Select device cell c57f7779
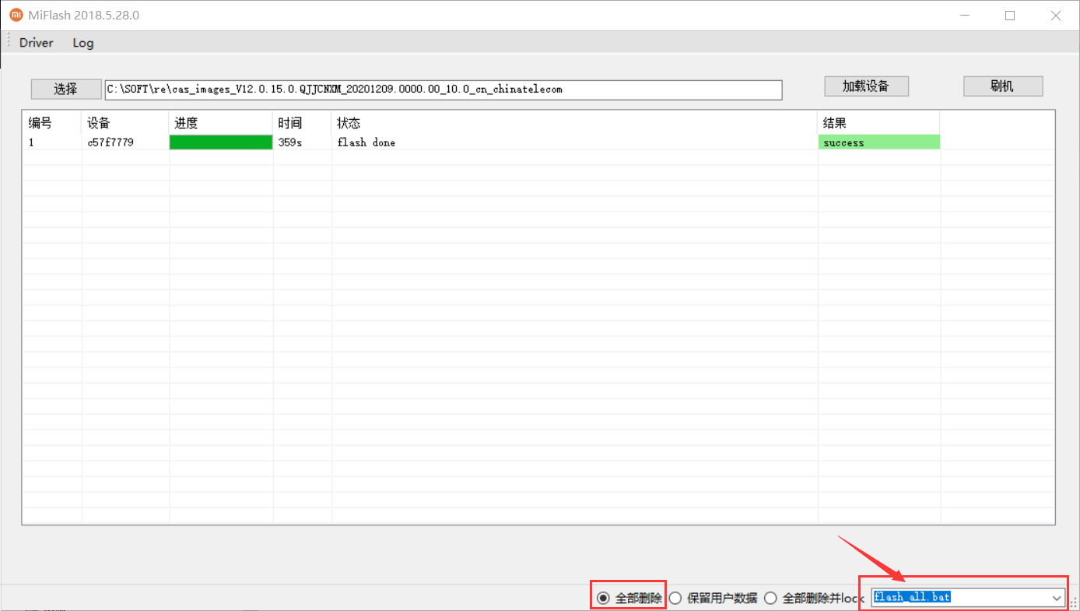 tap(124, 142)
